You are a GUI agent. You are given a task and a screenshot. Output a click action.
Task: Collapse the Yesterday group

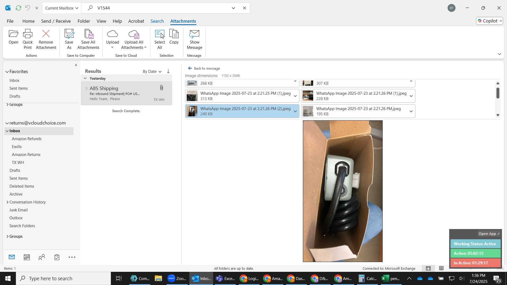85,78
